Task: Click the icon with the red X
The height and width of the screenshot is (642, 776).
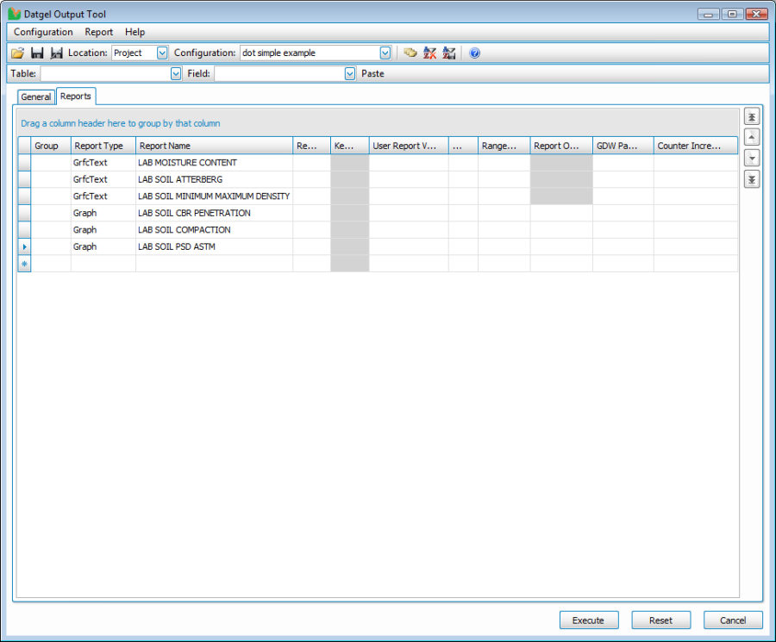Action: click(x=429, y=53)
